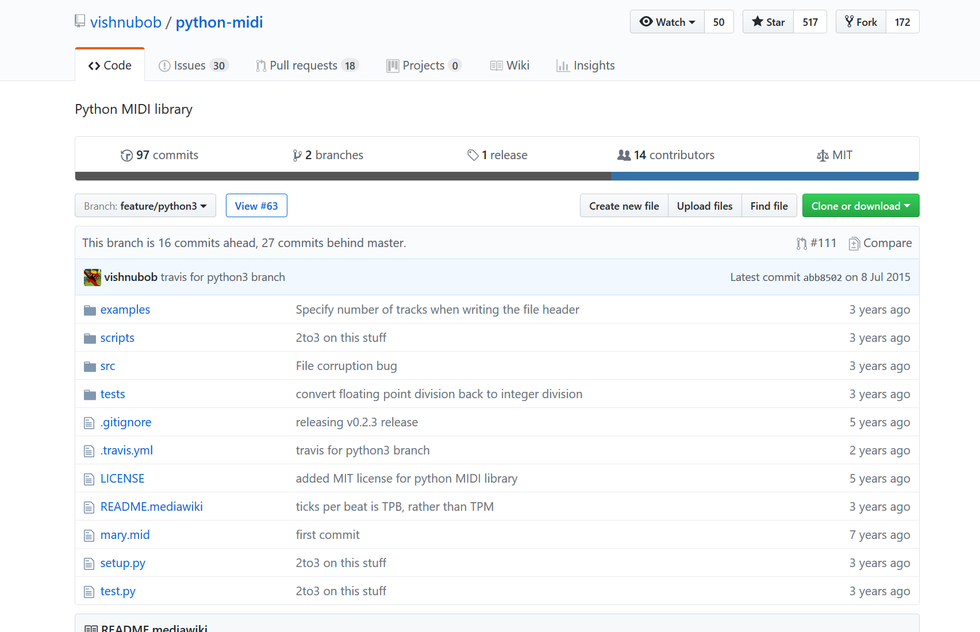Open the Insights tab
Image resolution: width=980 pixels, height=632 pixels.
coord(586,65)
